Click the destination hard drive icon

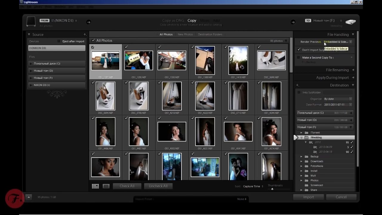click(350, 22)
